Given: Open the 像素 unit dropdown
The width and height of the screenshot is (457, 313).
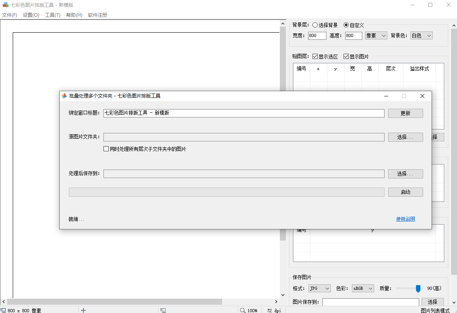Looking at the screenshot, I should 376,35.
